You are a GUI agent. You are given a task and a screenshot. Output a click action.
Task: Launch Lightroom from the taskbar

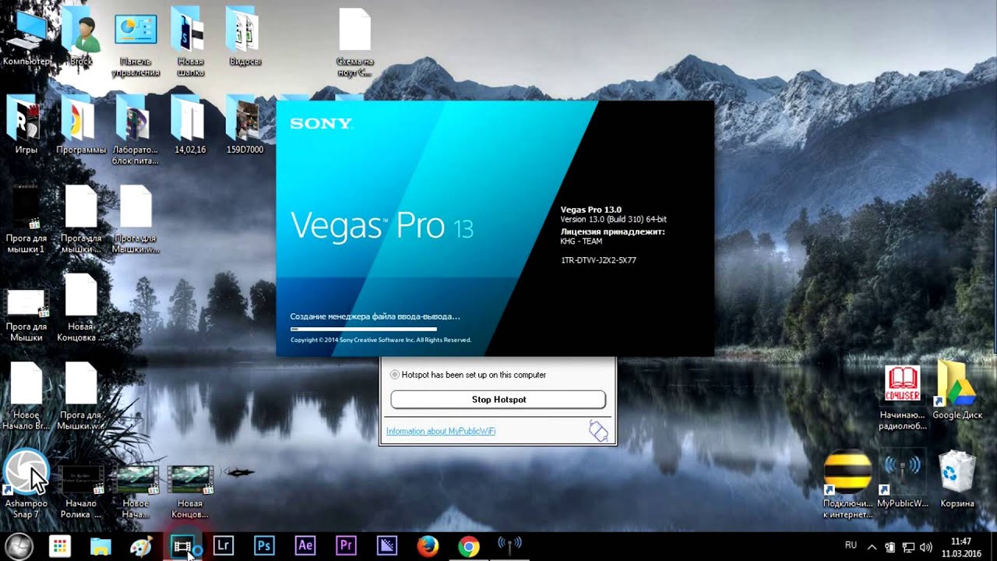tap(224, 547)
